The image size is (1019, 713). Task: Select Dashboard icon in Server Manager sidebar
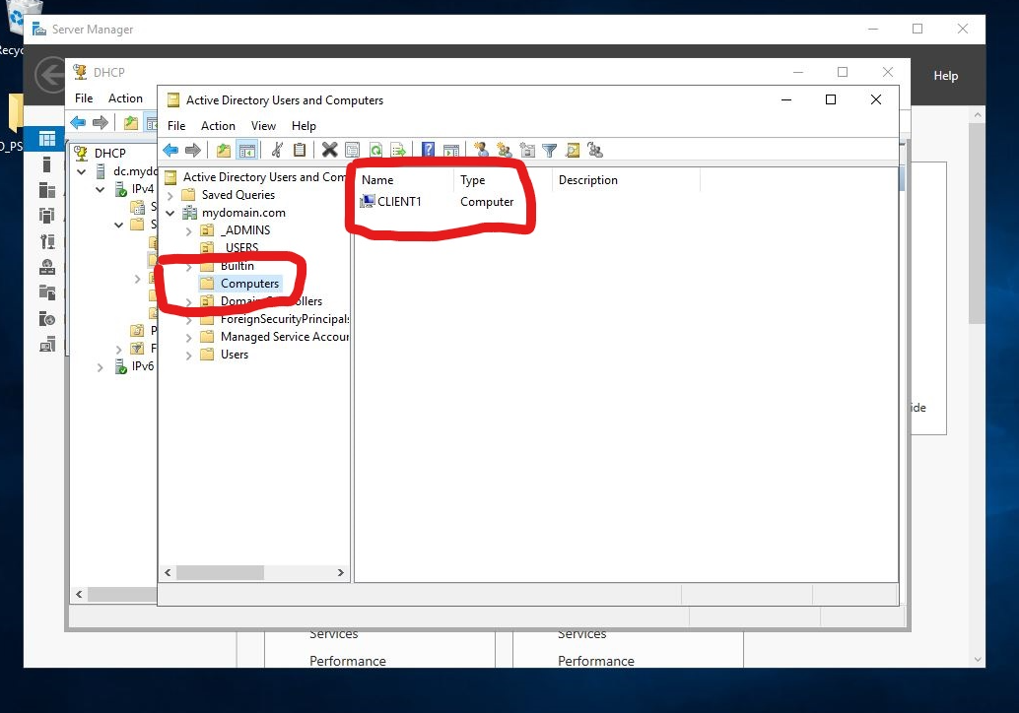[46, 138]
